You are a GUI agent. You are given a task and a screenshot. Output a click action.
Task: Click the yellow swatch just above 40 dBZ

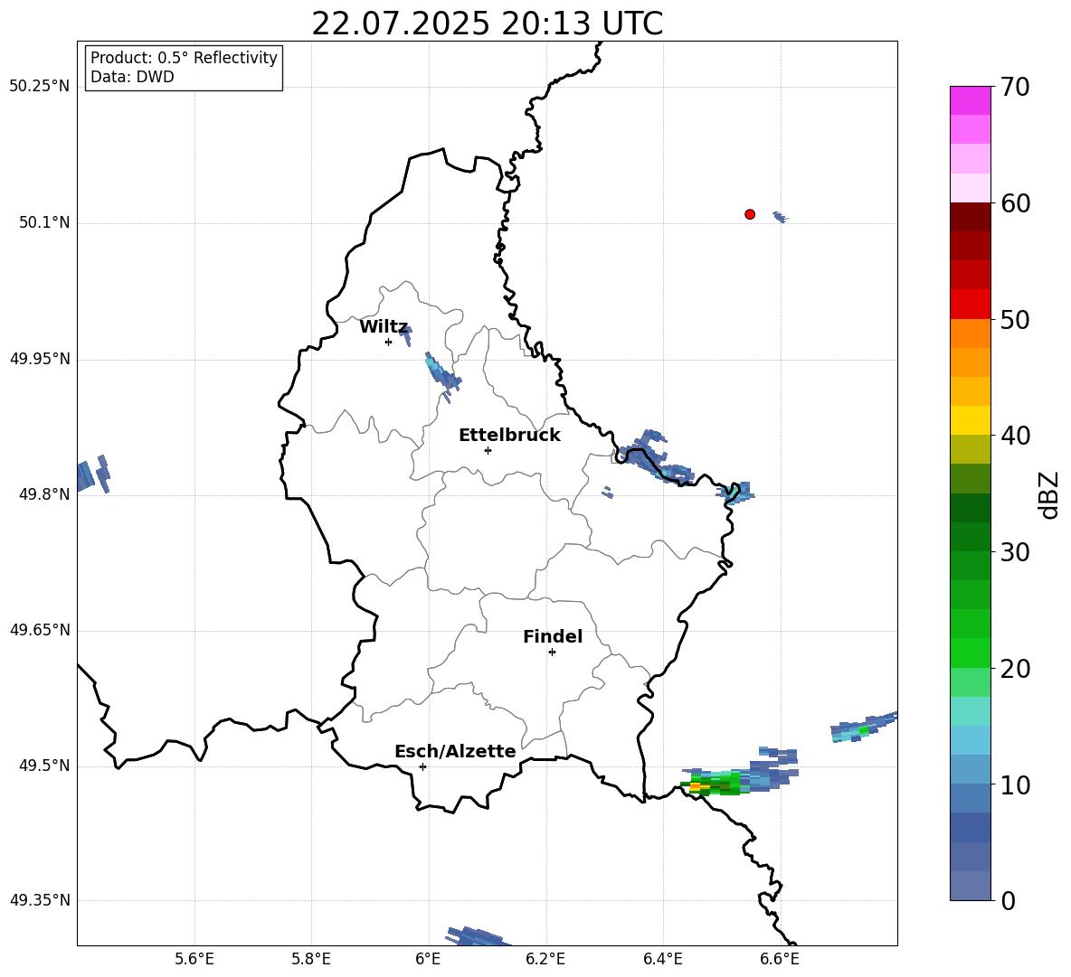(x=970, y=420)
